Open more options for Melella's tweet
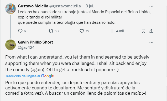The width and height of the screenshot is (167, 101). 151,6
